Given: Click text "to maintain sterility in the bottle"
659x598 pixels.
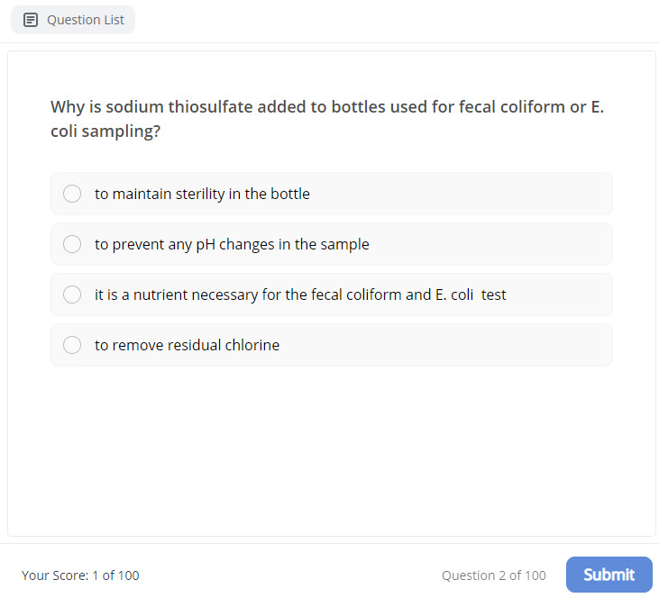Looking at the screenshot, I should coord(202,194).
